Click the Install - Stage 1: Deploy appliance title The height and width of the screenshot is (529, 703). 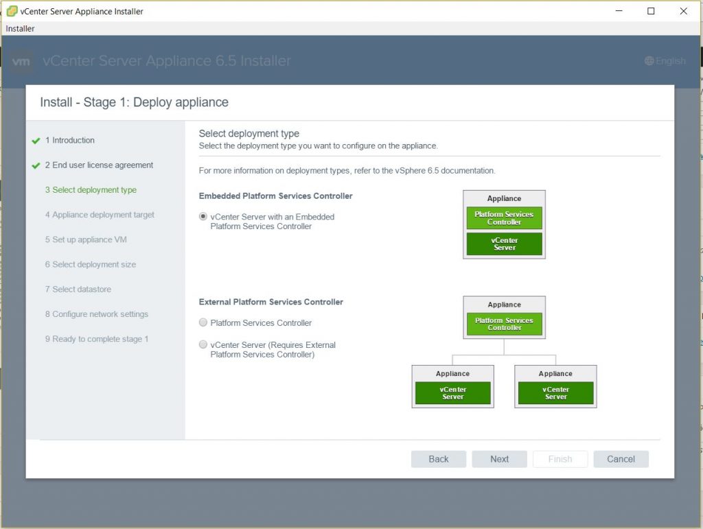click(x=134, y=102)
